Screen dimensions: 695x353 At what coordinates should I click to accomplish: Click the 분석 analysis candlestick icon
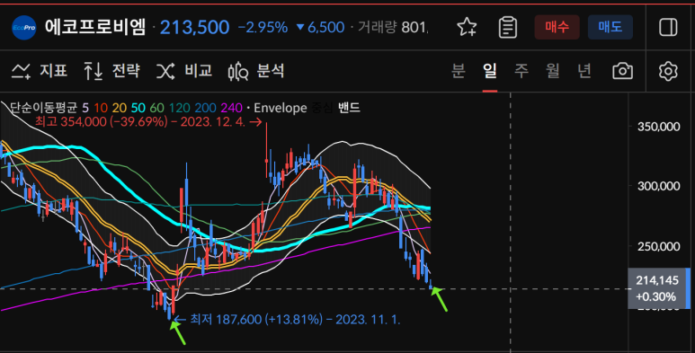(x=238, y=71)
